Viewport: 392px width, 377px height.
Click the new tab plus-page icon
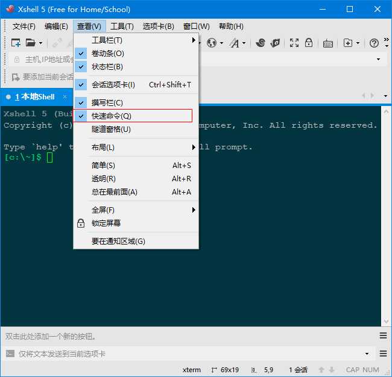coord(348,43)
